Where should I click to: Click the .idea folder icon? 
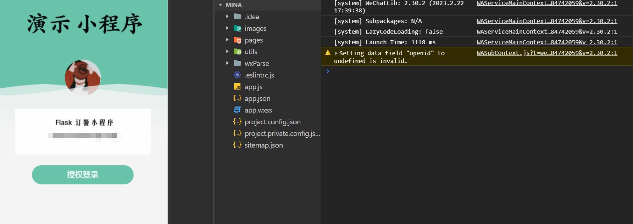(237, 17)
